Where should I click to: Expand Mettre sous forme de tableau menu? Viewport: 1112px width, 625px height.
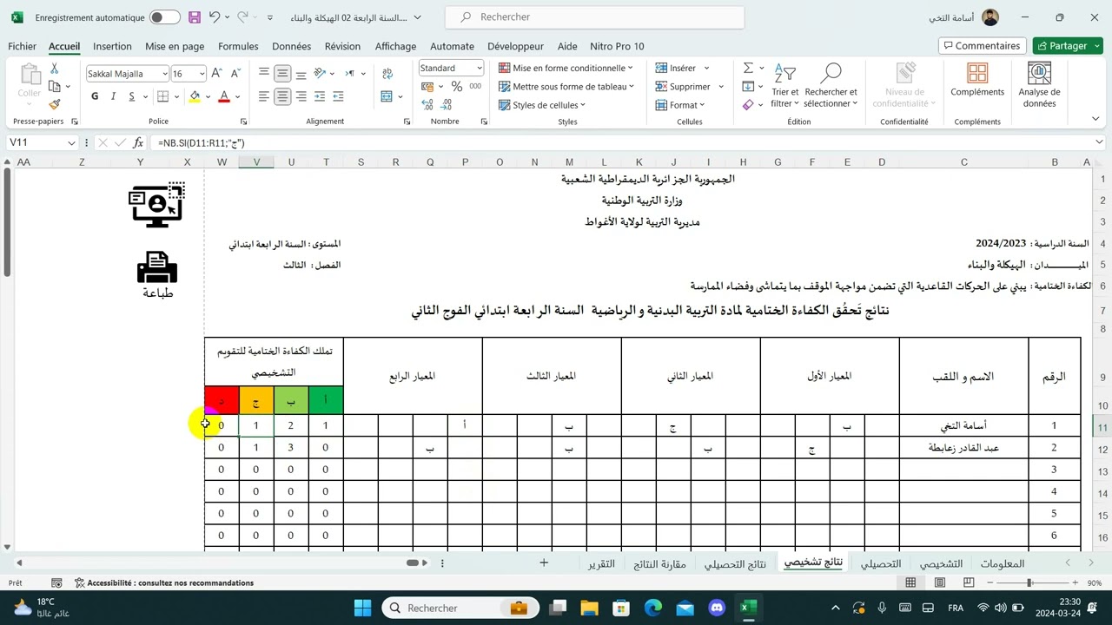pyautogui.click(x=566, y=87)
